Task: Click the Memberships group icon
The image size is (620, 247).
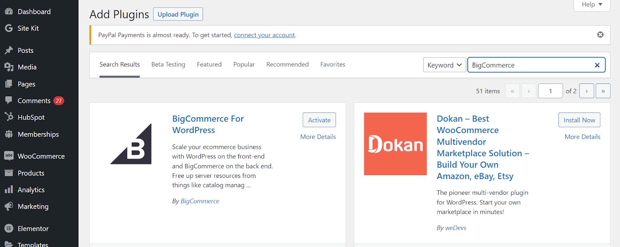Action: tap(9, 134)
